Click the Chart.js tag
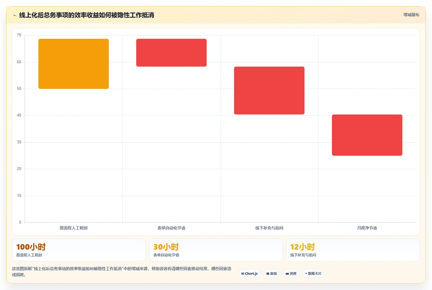The width and height of the screenshot is (432, 290). point(249,273)
